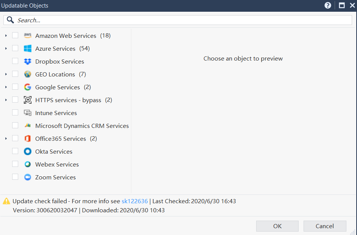Click the Okta Services icon
Viewport: 357px width, 235px height.
click(27, 151)
